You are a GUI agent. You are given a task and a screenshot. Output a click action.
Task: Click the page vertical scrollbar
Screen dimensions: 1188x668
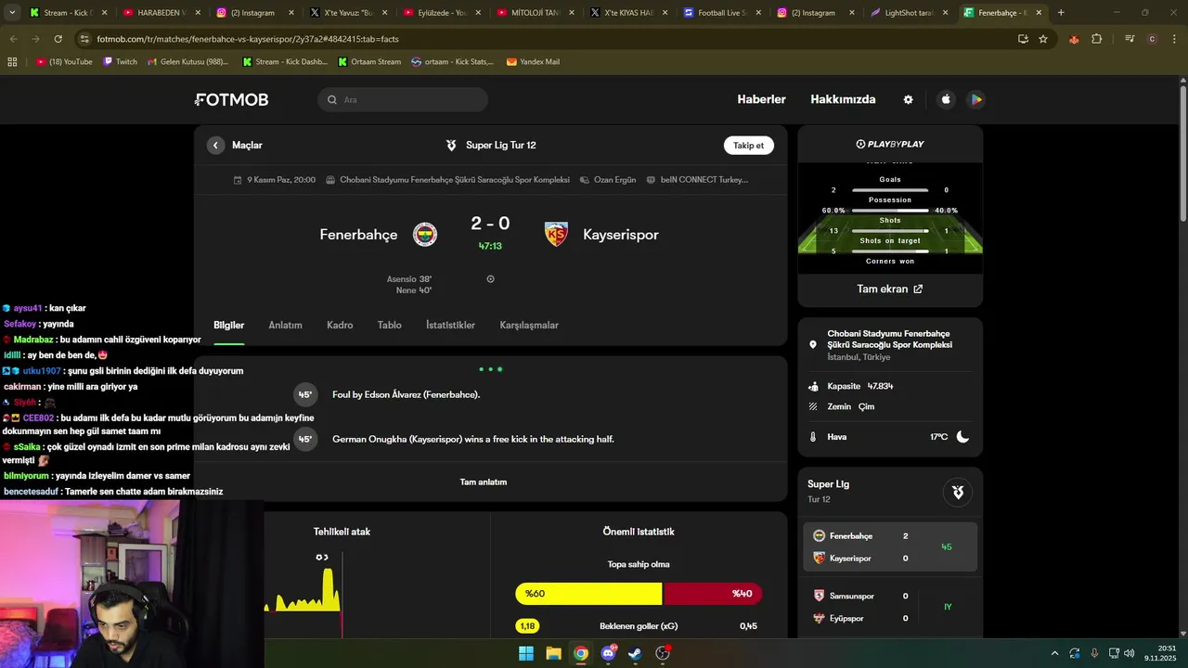coord(1182,153)
